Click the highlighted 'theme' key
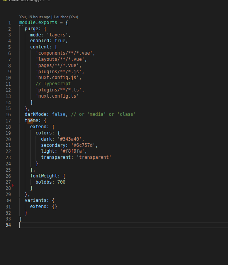The image size is (228, 265). point(32,120)
